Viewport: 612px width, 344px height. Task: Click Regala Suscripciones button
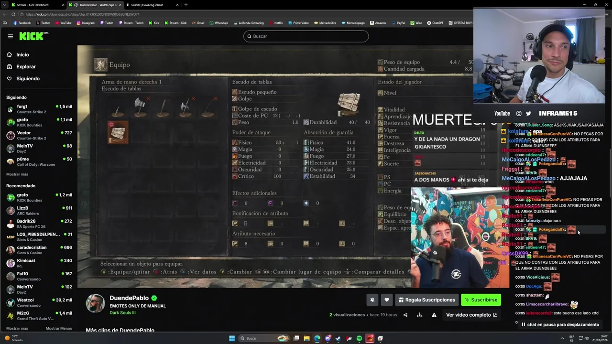[426, 300]
